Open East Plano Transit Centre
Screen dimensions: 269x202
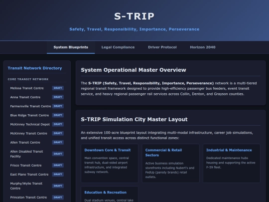click(37, 175)
